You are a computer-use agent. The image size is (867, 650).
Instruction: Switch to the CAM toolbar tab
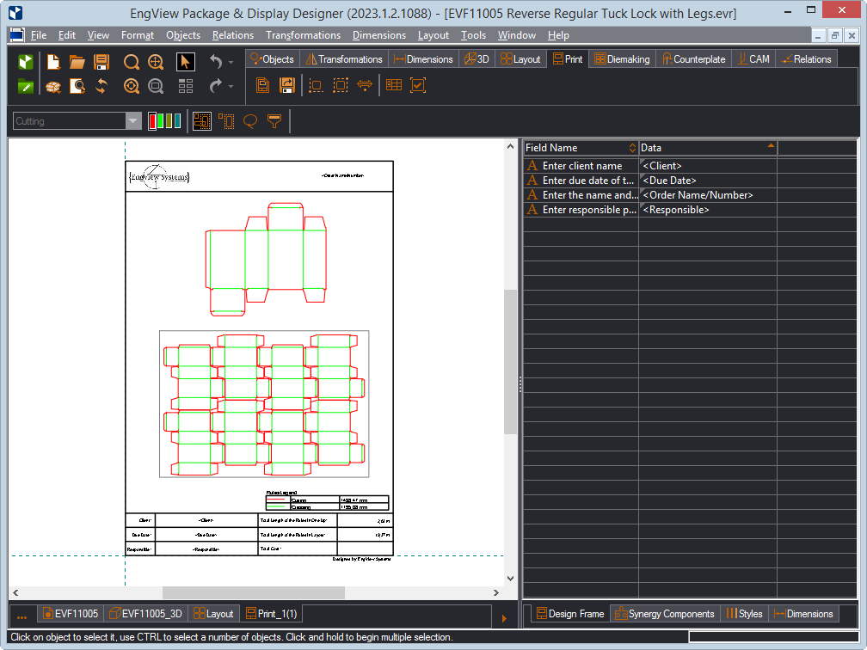pyautogui.click(x=753, y=58)
